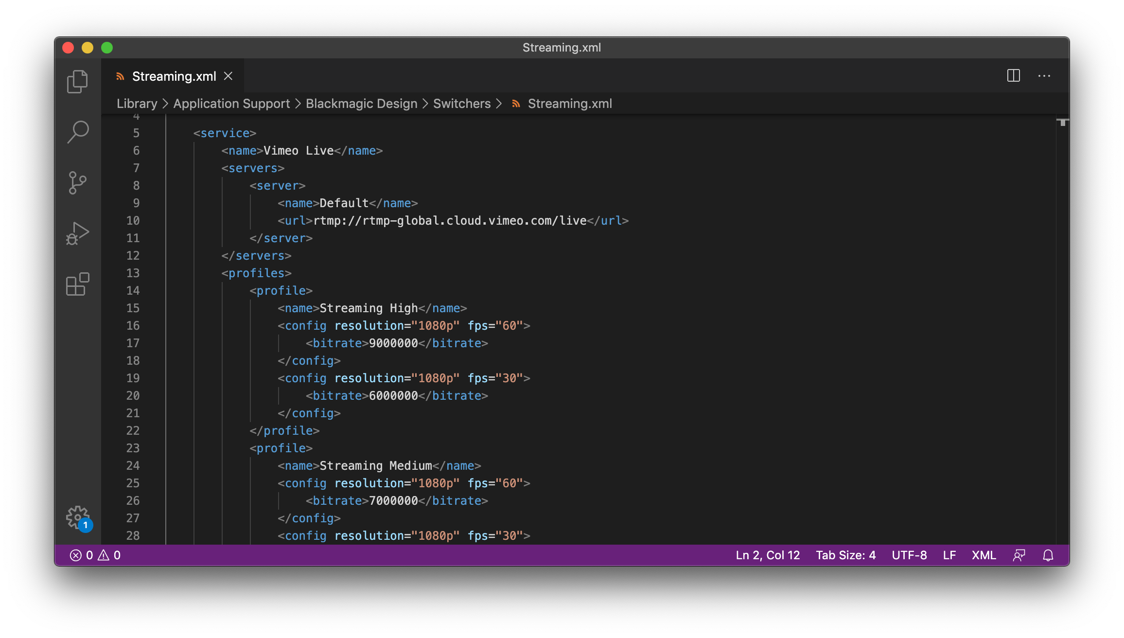Open the Library breadcrumb segment
This screenshot has width=1124, height=638.
tap(137, 104)
